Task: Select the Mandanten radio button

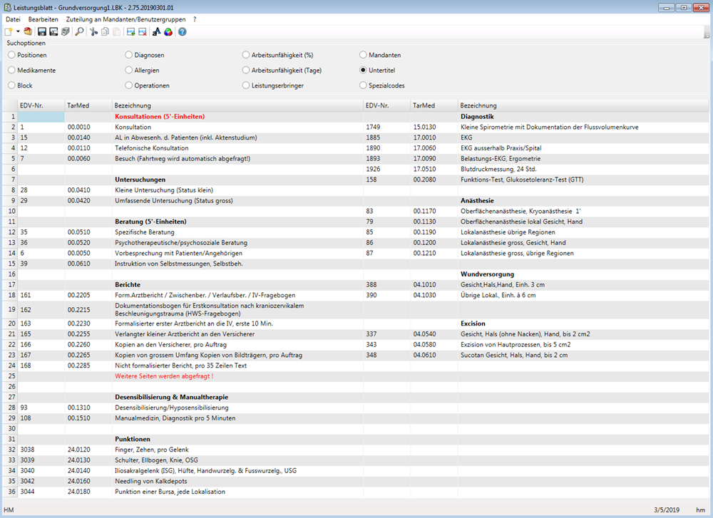Action: tap(363, 55)
